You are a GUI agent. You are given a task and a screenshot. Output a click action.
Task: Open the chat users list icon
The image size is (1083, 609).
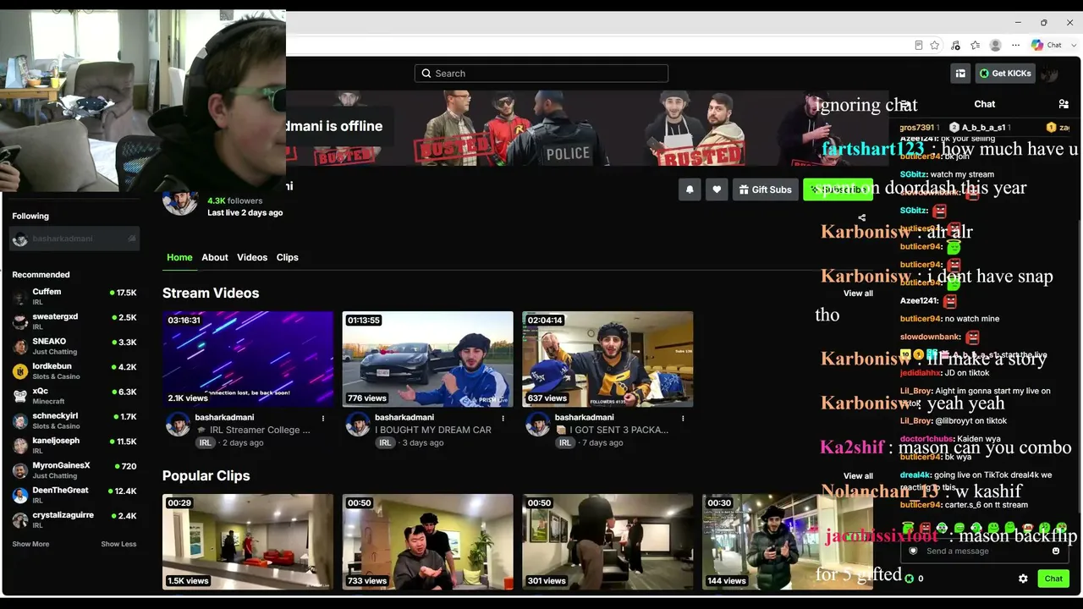(x=1064, y=104)
